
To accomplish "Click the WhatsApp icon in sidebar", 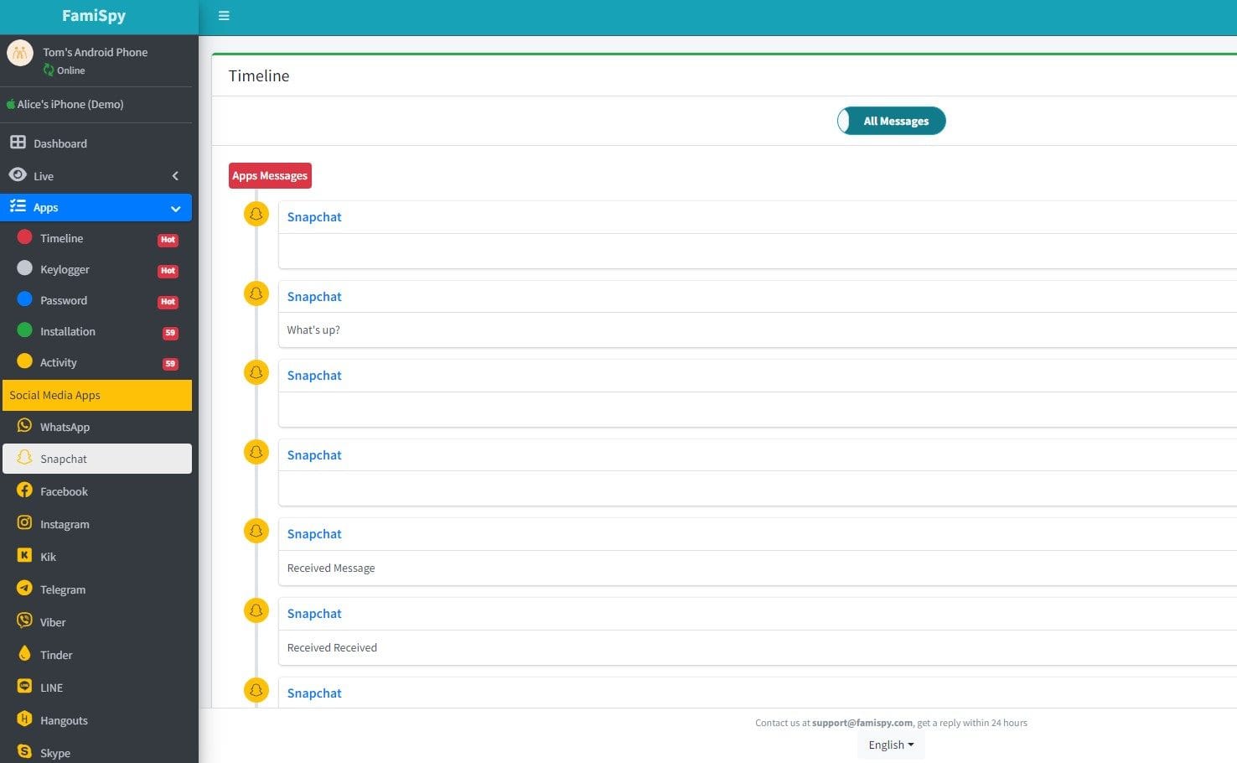I will 24,426.
